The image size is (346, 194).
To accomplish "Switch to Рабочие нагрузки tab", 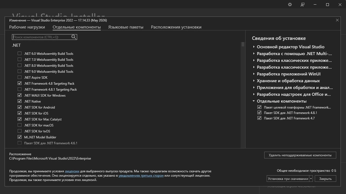I will pos(27,27).
